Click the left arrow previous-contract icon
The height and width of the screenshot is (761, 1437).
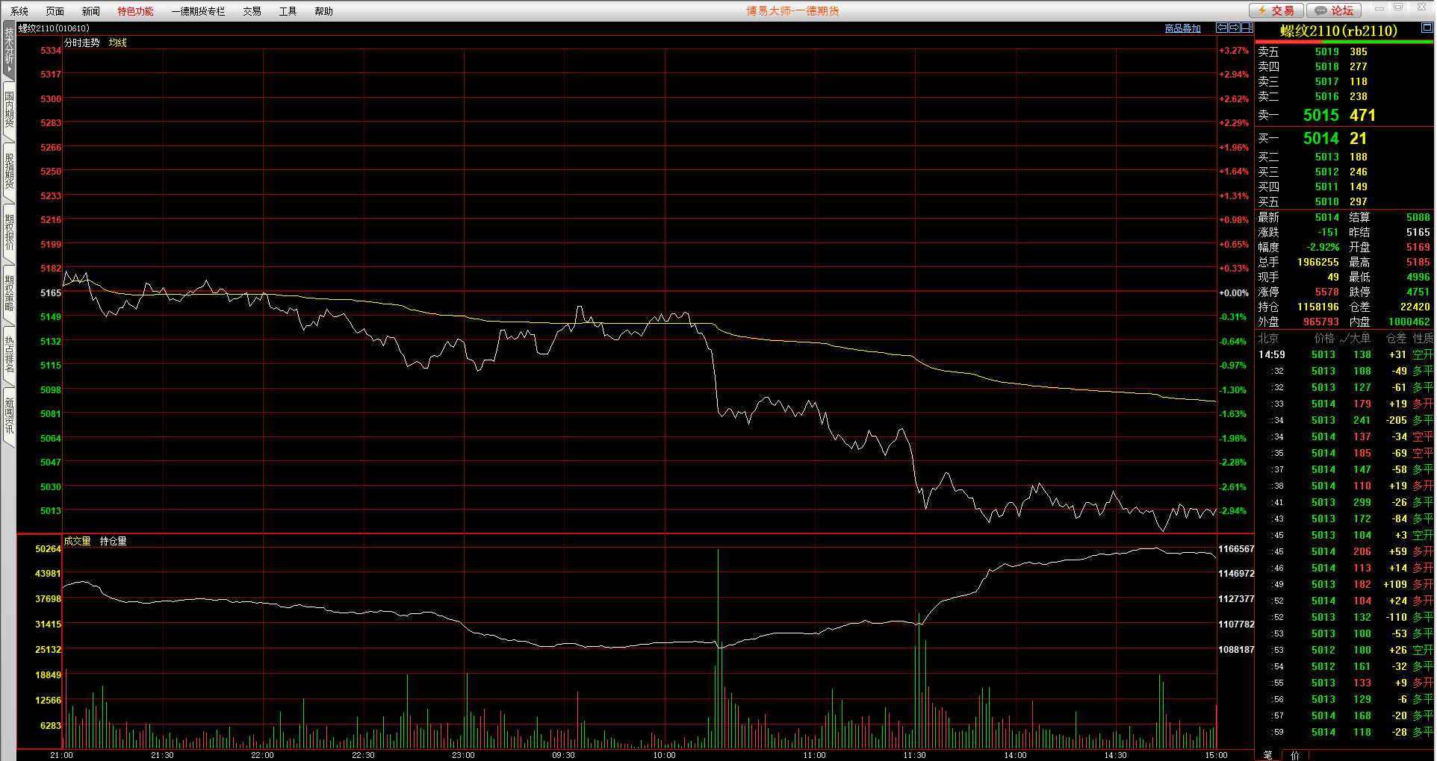pos(1222,28)
